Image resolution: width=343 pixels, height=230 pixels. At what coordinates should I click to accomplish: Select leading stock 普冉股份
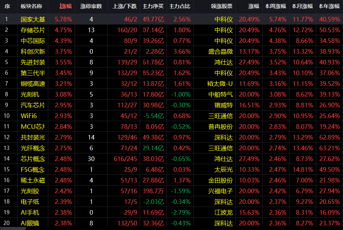coord(220,127)
